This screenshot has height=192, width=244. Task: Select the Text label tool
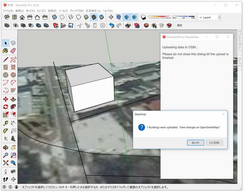[13, 131]
